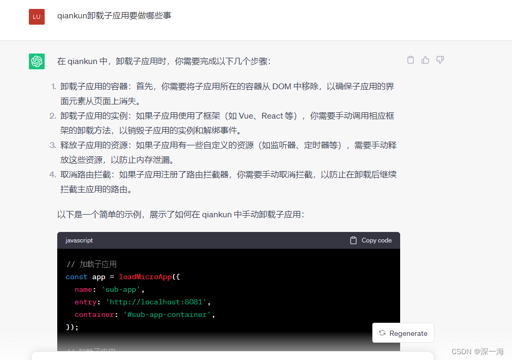Give the response a thumbs down
The height and width of the screenshot is (360, 512).
click(x=440, y=60)
